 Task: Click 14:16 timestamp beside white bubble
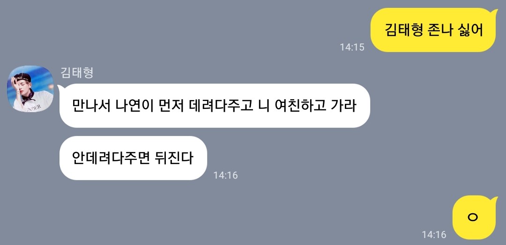[225, 175]
